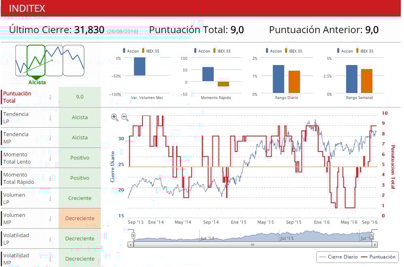The height and width of the screenshot is (267, 404).
Task: Toggle IBEX 35 legend in Var. Volumen Mes chart
Action: pos(151,51)
